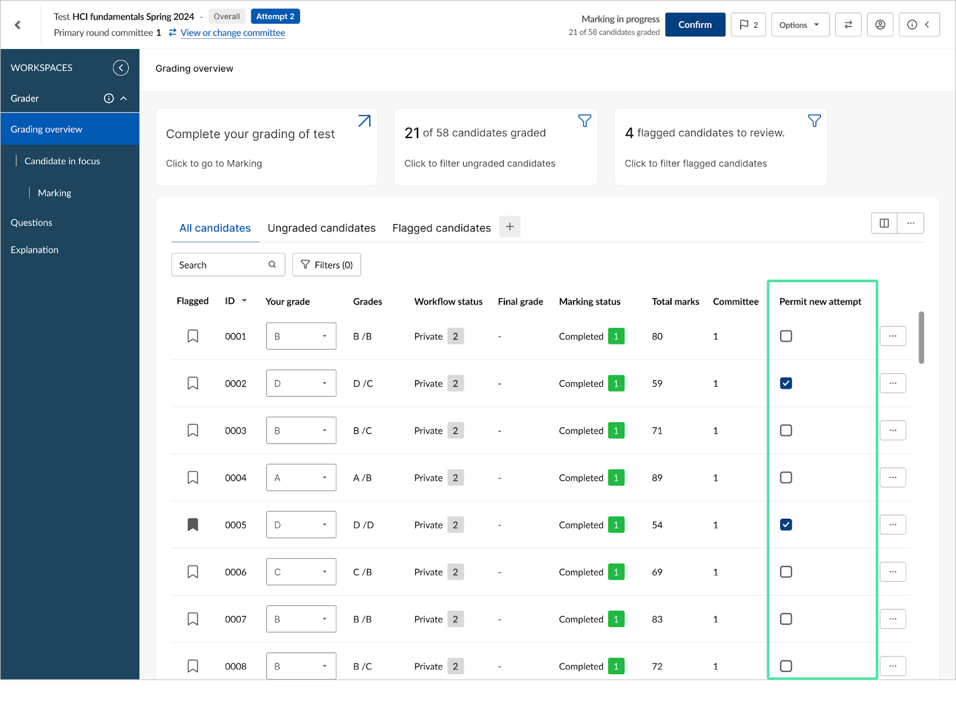The height and width of the screenshot is (713, 956).
Task: Switch to the All candidates tab
Action: point(215,228)
